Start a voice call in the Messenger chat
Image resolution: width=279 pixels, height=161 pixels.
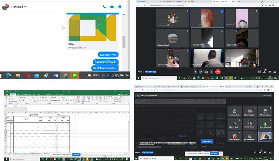105,7
